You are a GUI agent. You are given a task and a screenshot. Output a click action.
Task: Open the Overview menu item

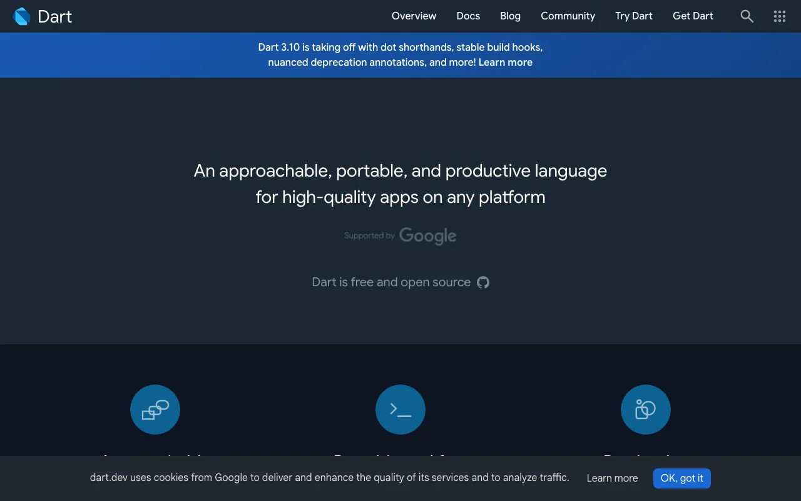click(x=414, y=16)
